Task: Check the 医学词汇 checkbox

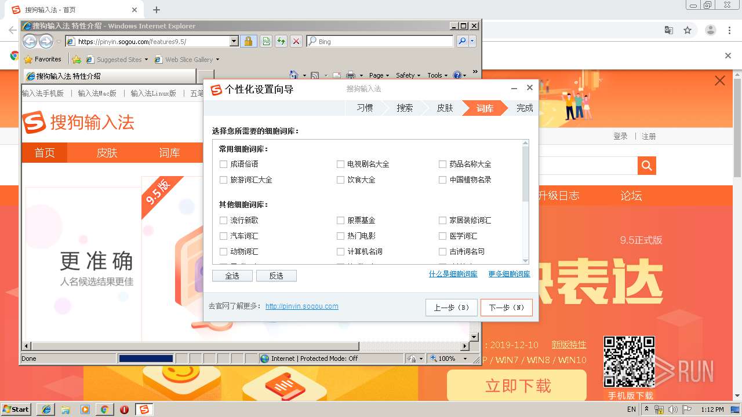Action: point(443,236)
